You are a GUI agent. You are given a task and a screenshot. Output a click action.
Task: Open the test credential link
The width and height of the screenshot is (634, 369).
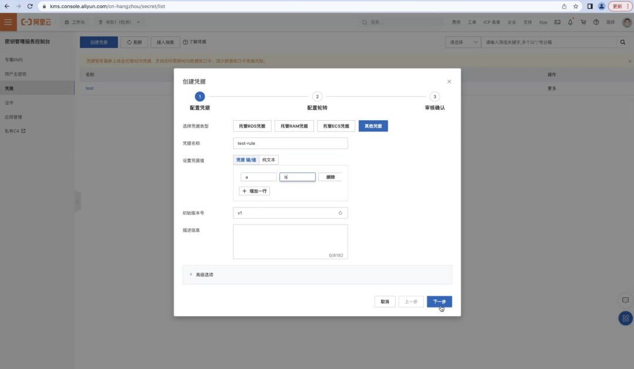click(x=89, y=88)
